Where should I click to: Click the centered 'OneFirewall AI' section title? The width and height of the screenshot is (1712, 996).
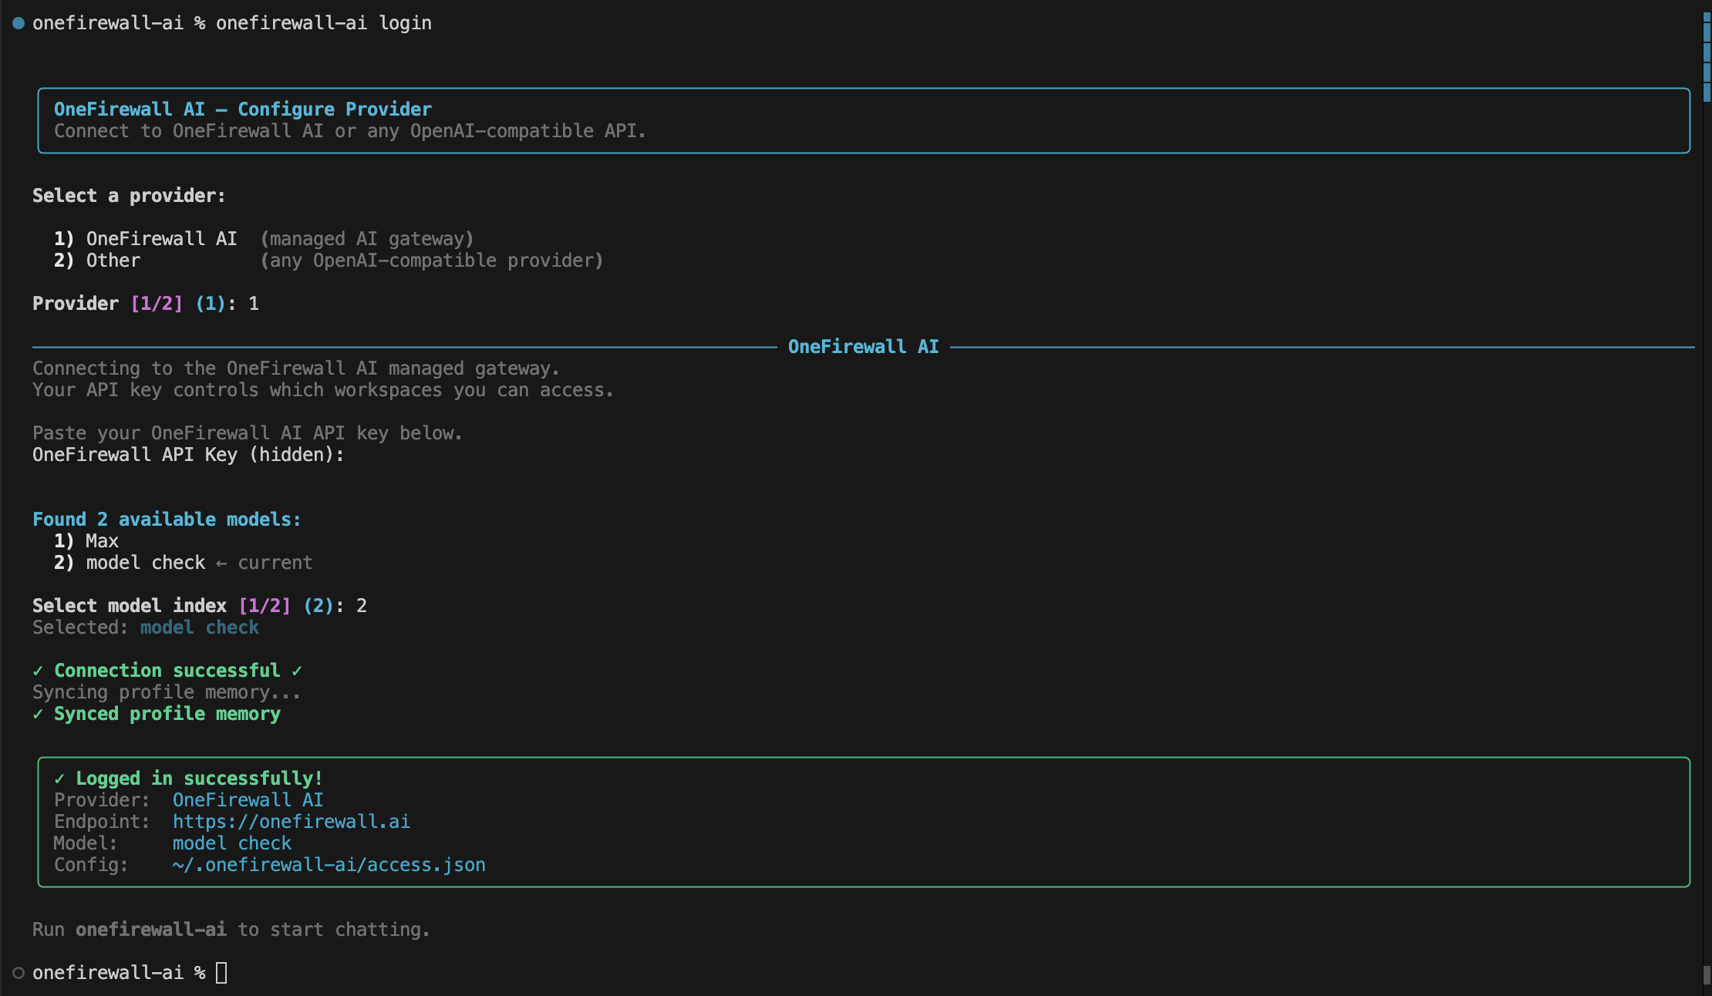point(863,347)
